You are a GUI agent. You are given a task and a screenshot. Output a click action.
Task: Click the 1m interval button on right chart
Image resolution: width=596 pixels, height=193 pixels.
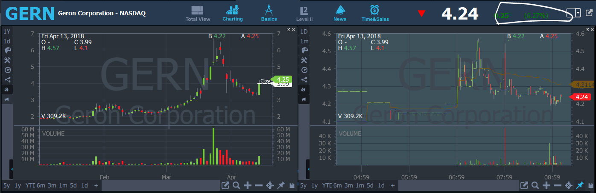click(304, 41)
